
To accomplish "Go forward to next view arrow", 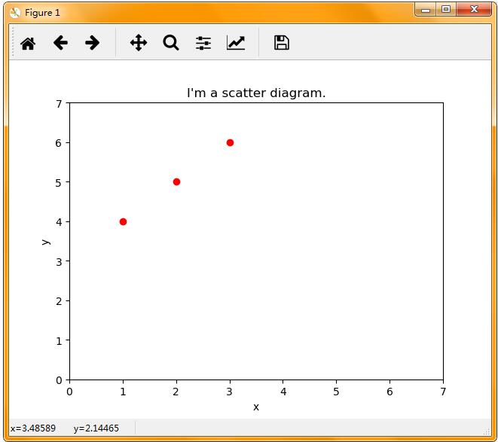I will (93, 43).
